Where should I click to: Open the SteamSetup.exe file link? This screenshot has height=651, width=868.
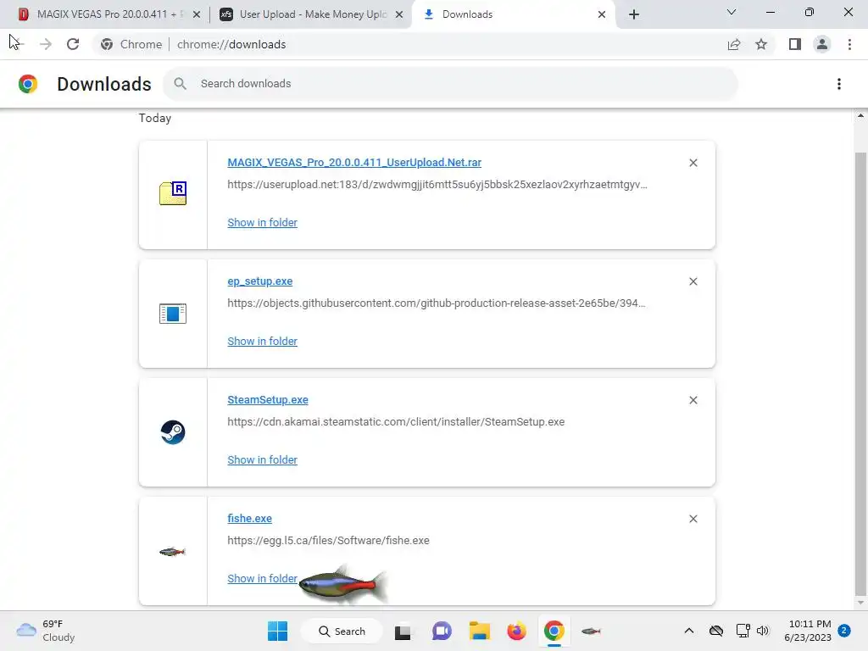tap(268, 400)
